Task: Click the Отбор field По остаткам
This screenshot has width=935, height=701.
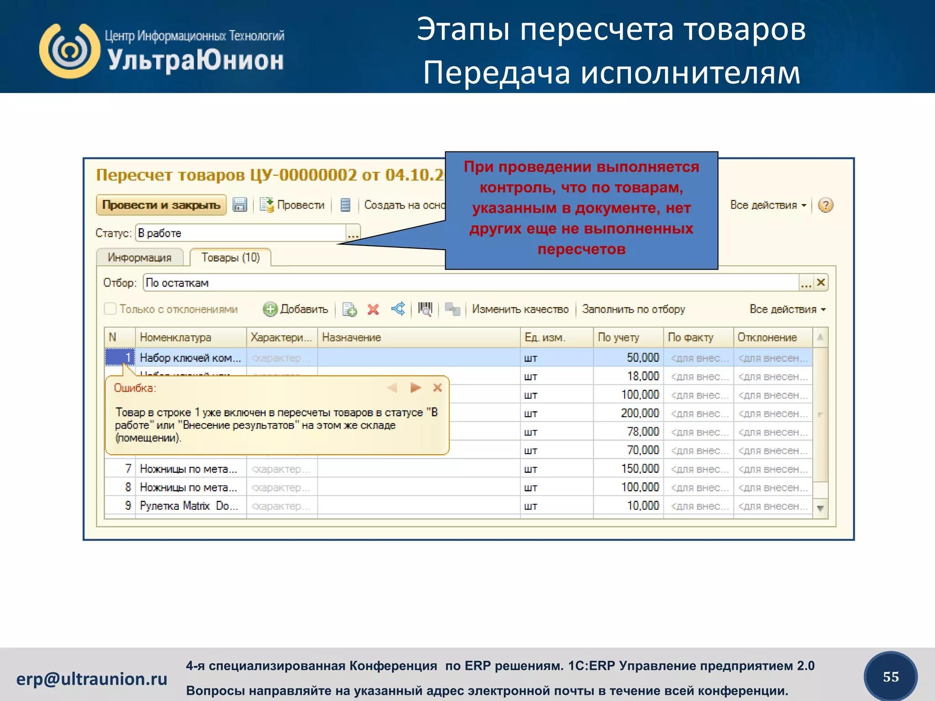Action: point(471,282)
